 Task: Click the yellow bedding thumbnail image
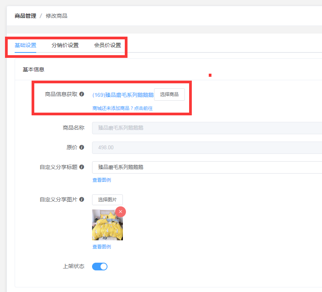point(107,225)
